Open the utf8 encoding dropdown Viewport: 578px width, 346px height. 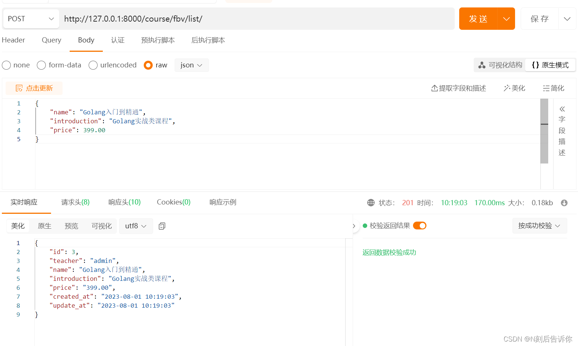pos(136,226)
